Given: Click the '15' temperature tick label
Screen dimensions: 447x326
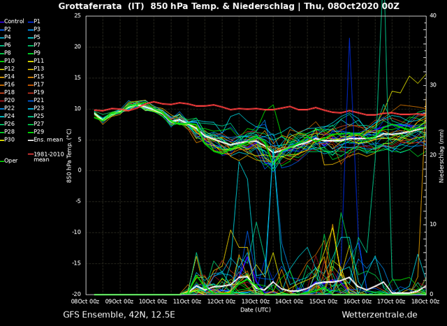Looking at the screenshot, I should (78, 77).
